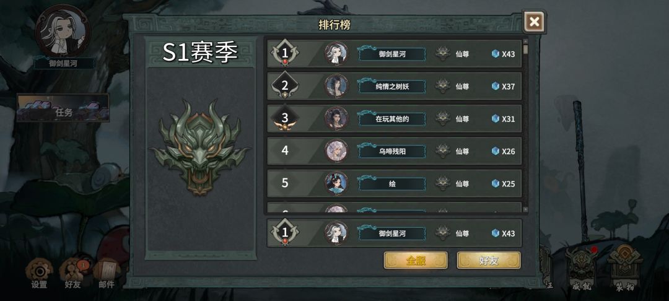669x301 pixels.
Task: Click the player avatar portrait at top left
Action: pyautogui.click(x=63, y=31)
